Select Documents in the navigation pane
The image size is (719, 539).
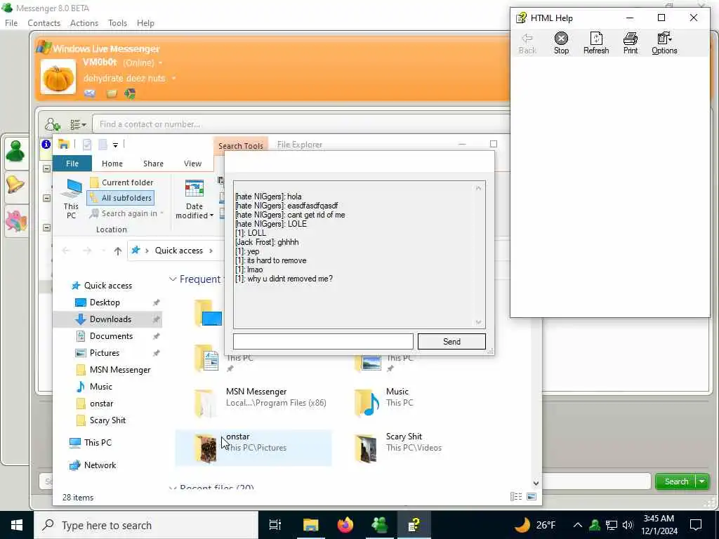111,336
